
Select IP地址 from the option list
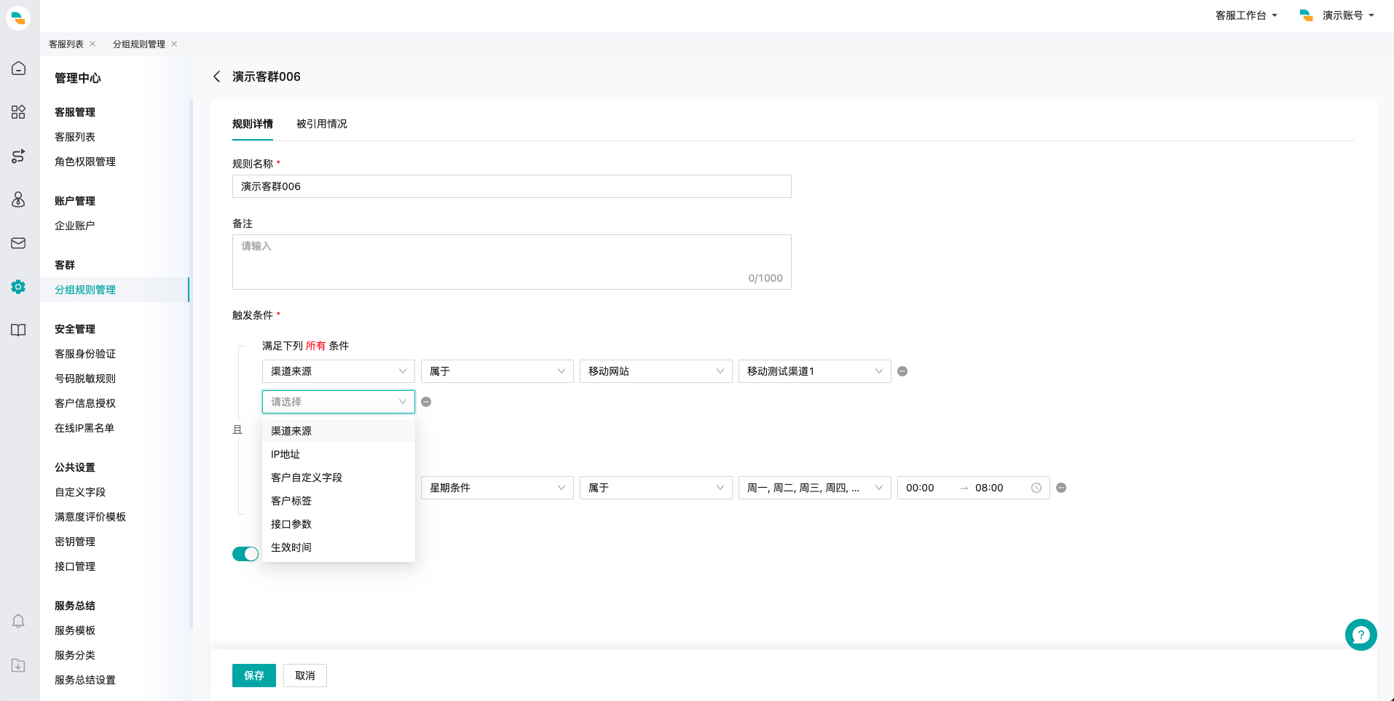(339, 454)
